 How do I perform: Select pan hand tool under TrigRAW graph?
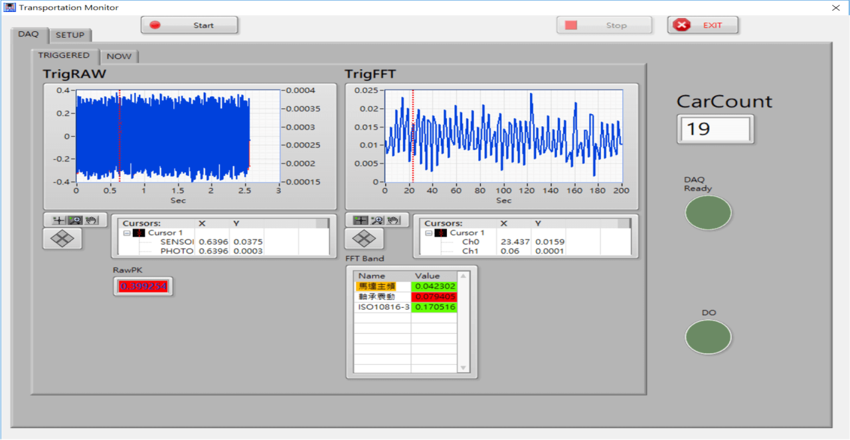coord(91,220)
